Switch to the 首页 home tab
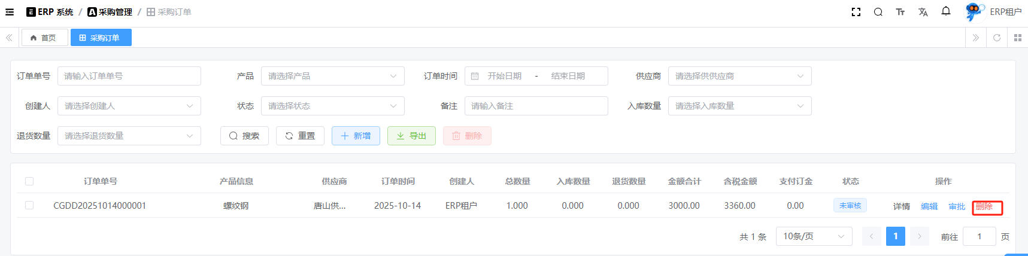This screenshot has width=1028, height=256. [x=44, y=38]
